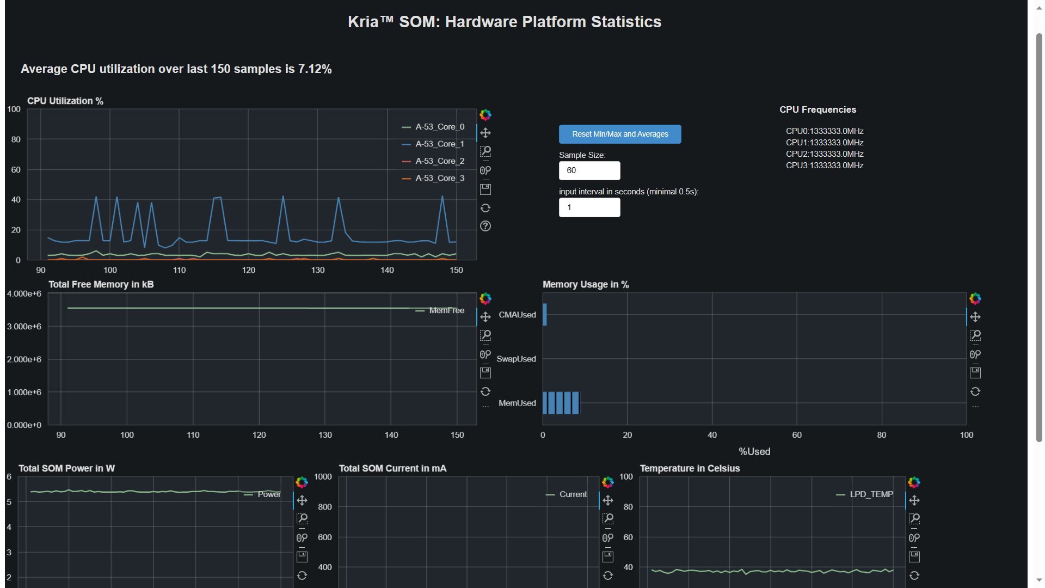Save Memory Usage plot image
Viewport: 1045px width, 588px height.
pos(975,373)
